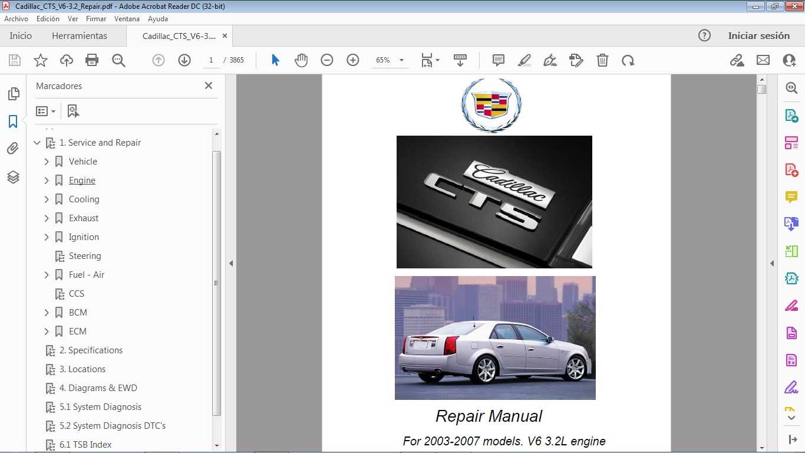Click the find bookmark icon
The image size is (805, 453).
pos(73,111)
